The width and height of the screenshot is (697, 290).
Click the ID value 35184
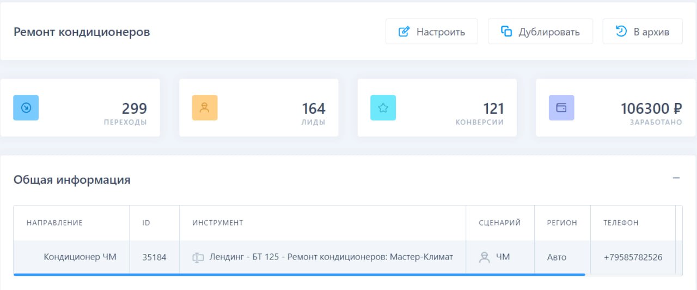pyautogui.click(x=154, y=257)
